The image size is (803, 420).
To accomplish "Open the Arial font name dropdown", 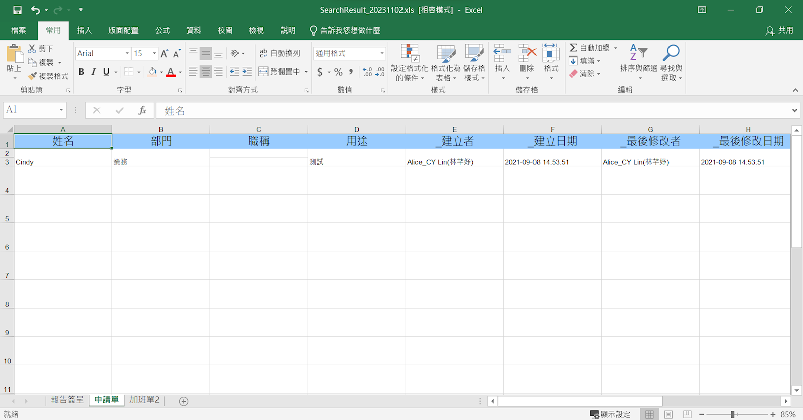I will point(127,53).
